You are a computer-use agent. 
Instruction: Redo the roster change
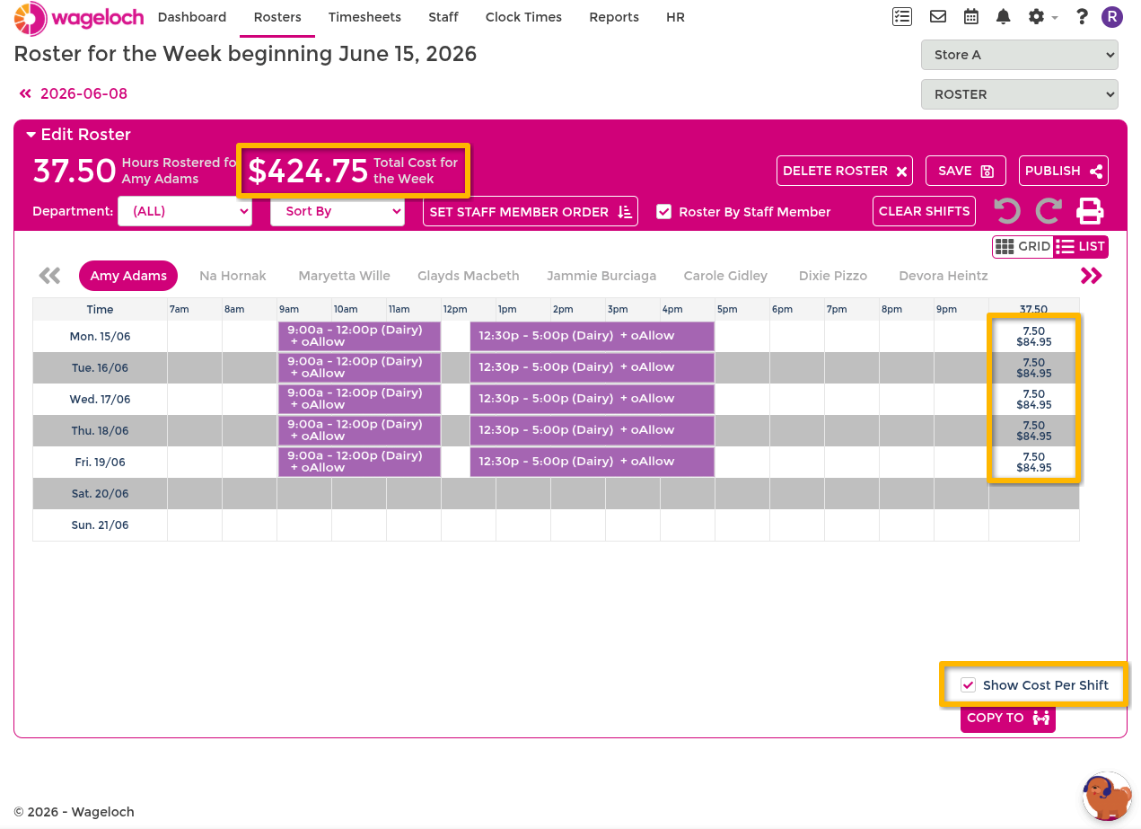coord(1049,211)
